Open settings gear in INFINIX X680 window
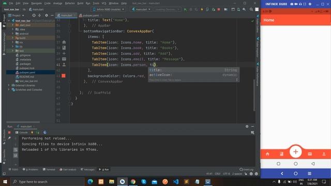Image resolution: width=331 pixels, height=186 pixels. 310,4
